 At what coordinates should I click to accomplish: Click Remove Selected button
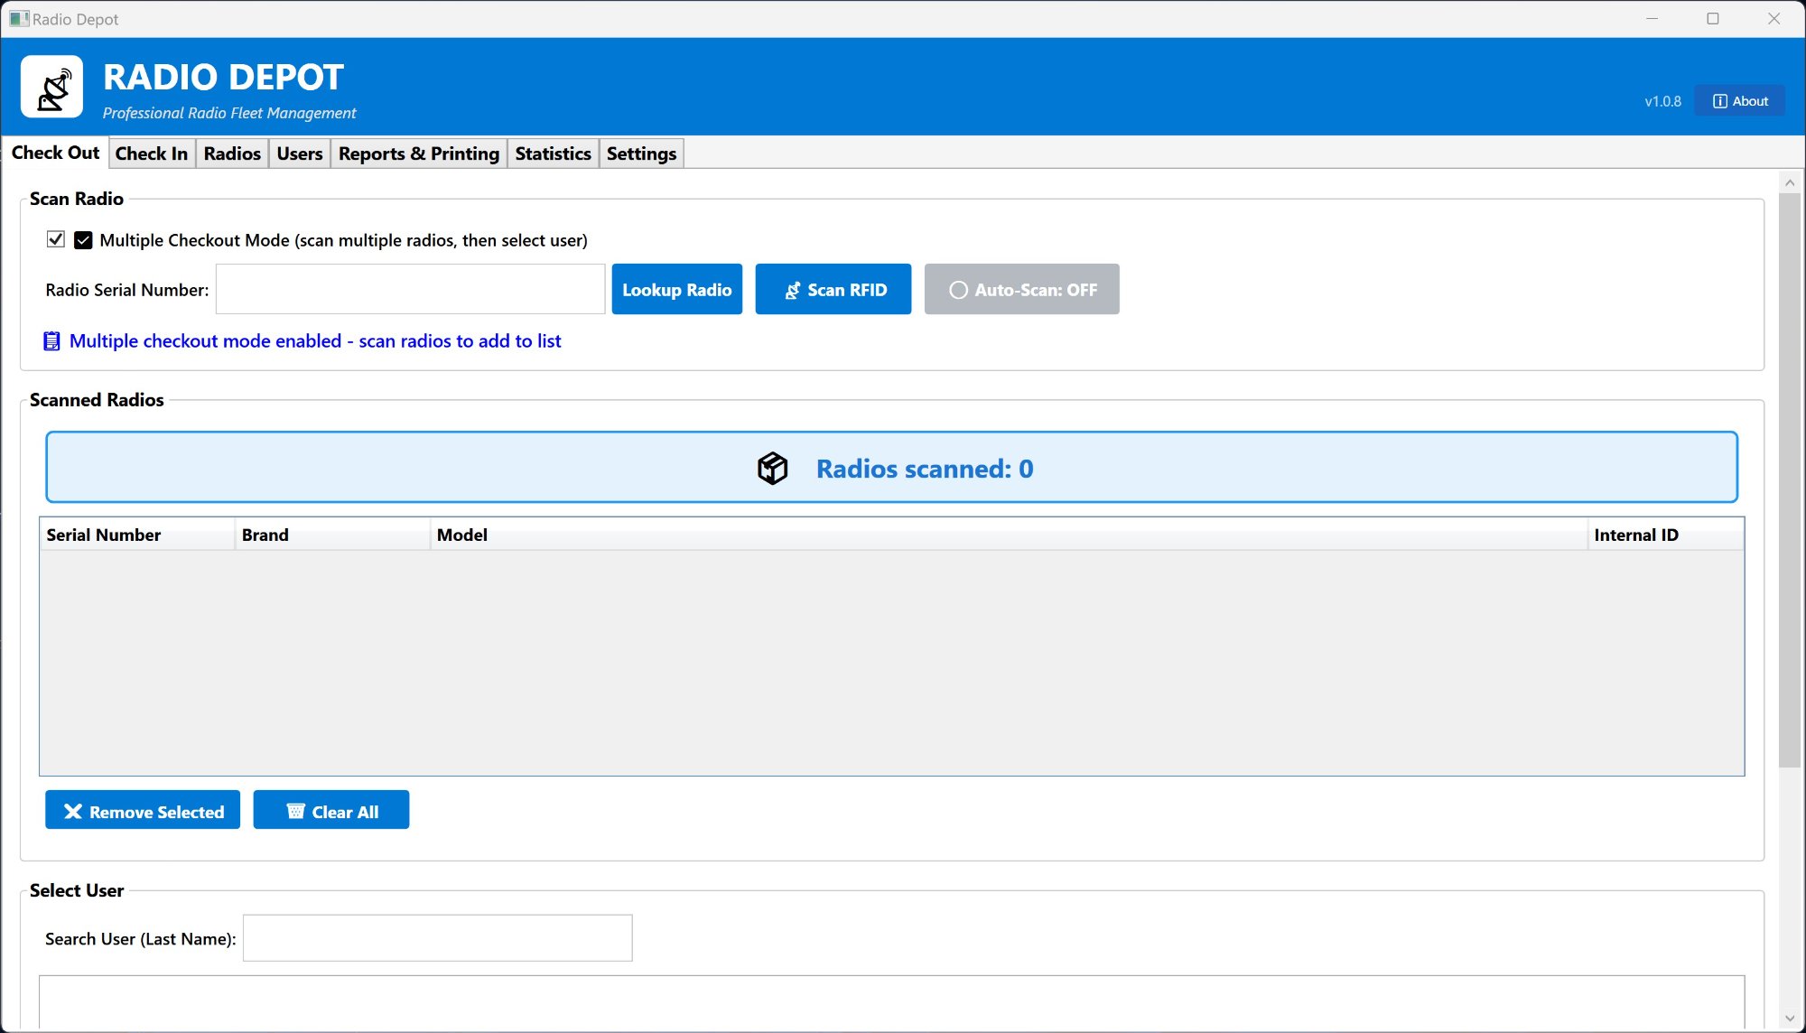[x=143, y=811]
